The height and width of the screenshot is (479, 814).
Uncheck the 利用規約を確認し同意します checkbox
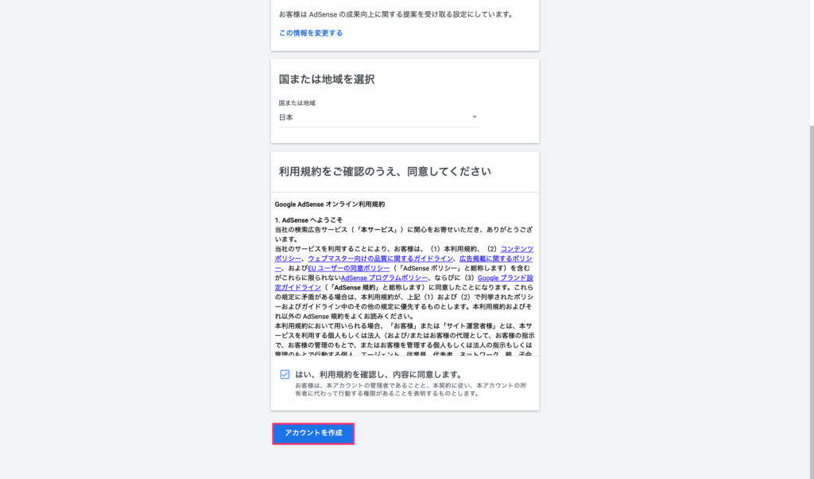pyautogui.click(x=285, y=374)
